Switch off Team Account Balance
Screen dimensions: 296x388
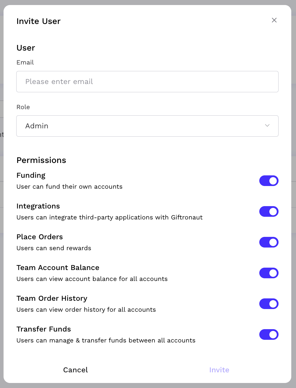(x=269, y=273)
